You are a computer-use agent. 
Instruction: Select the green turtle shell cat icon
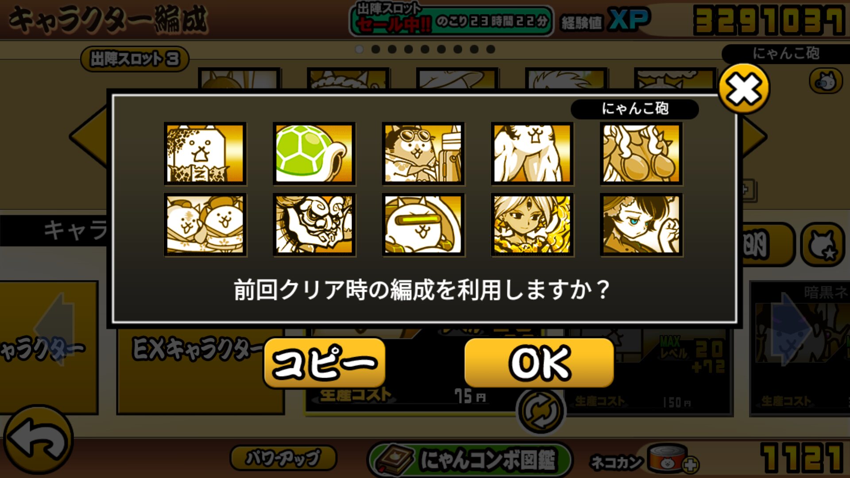pos(314,154)
